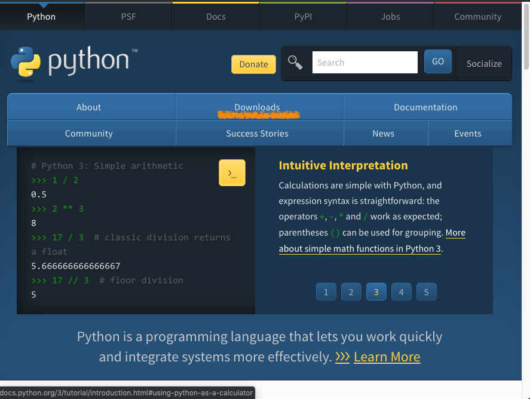Open the Documentation navigation menu
This screenshot has height=399, width=530.
428,107
